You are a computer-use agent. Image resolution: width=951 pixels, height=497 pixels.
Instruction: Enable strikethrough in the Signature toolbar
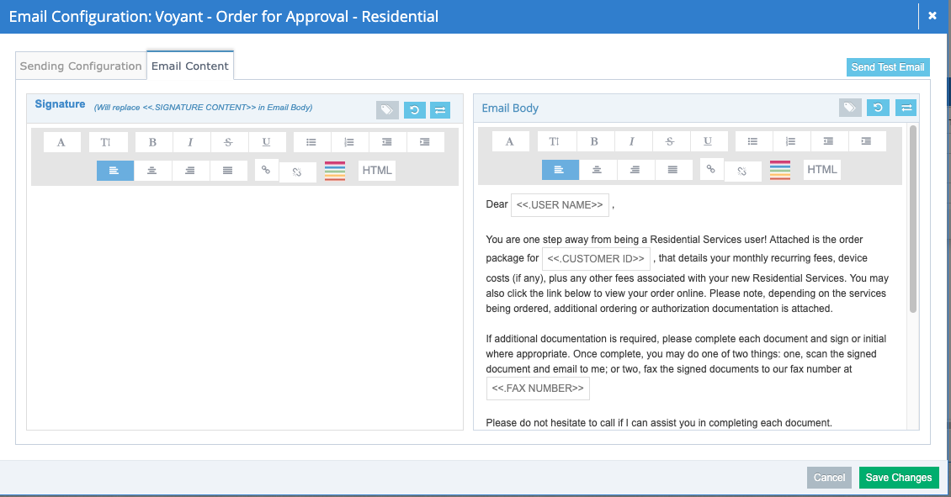click(x=228, y=142)
